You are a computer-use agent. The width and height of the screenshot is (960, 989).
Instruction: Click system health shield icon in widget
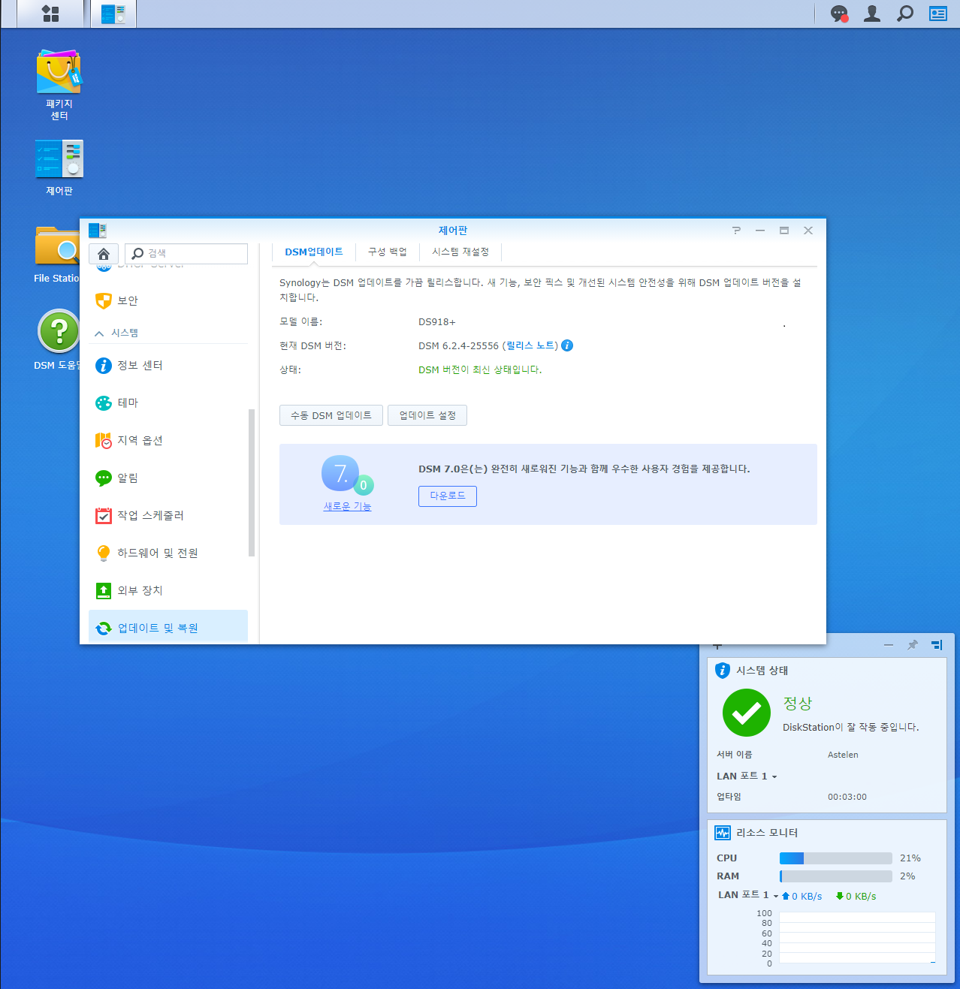[x=723, y=671]
